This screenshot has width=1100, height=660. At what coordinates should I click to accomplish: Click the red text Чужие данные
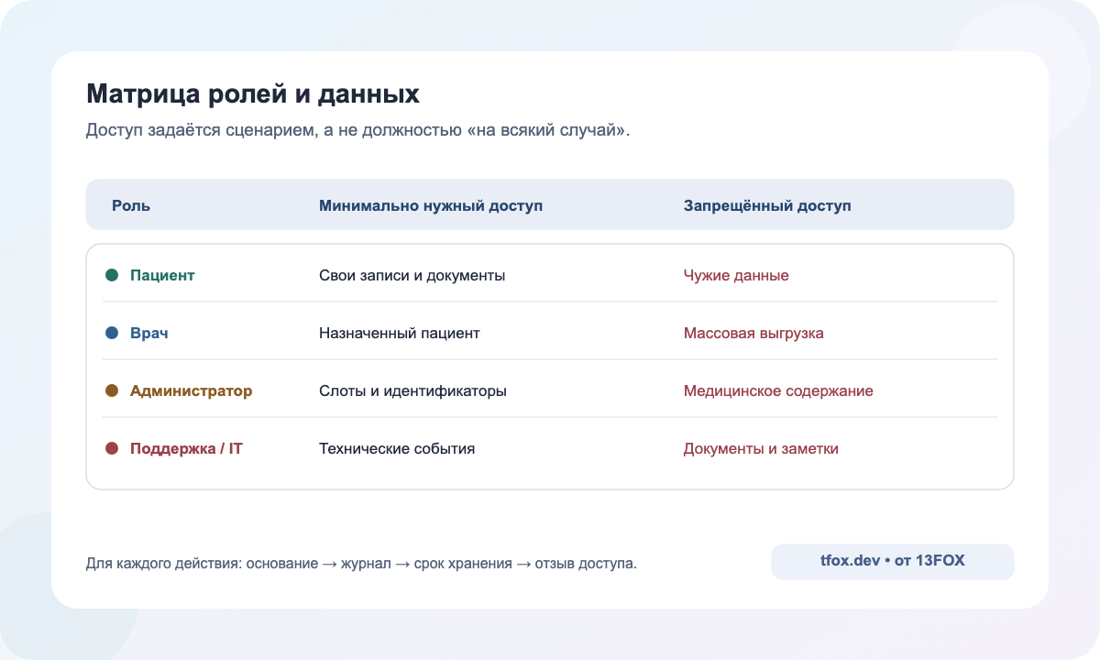pos(736,275)
